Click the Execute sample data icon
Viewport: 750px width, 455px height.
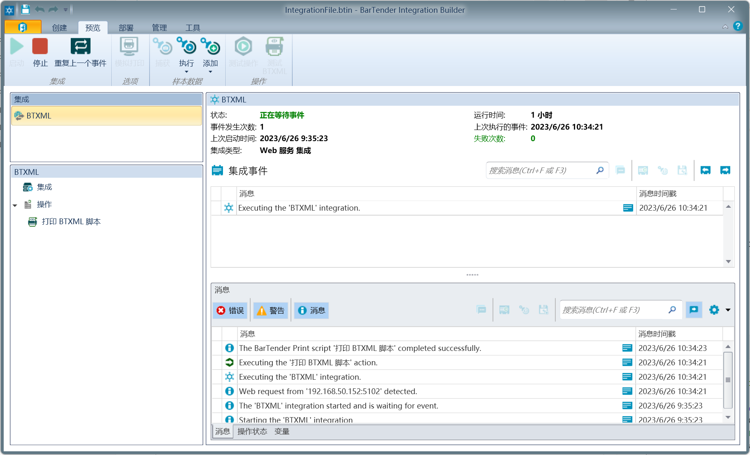click(x=186, y=47)
